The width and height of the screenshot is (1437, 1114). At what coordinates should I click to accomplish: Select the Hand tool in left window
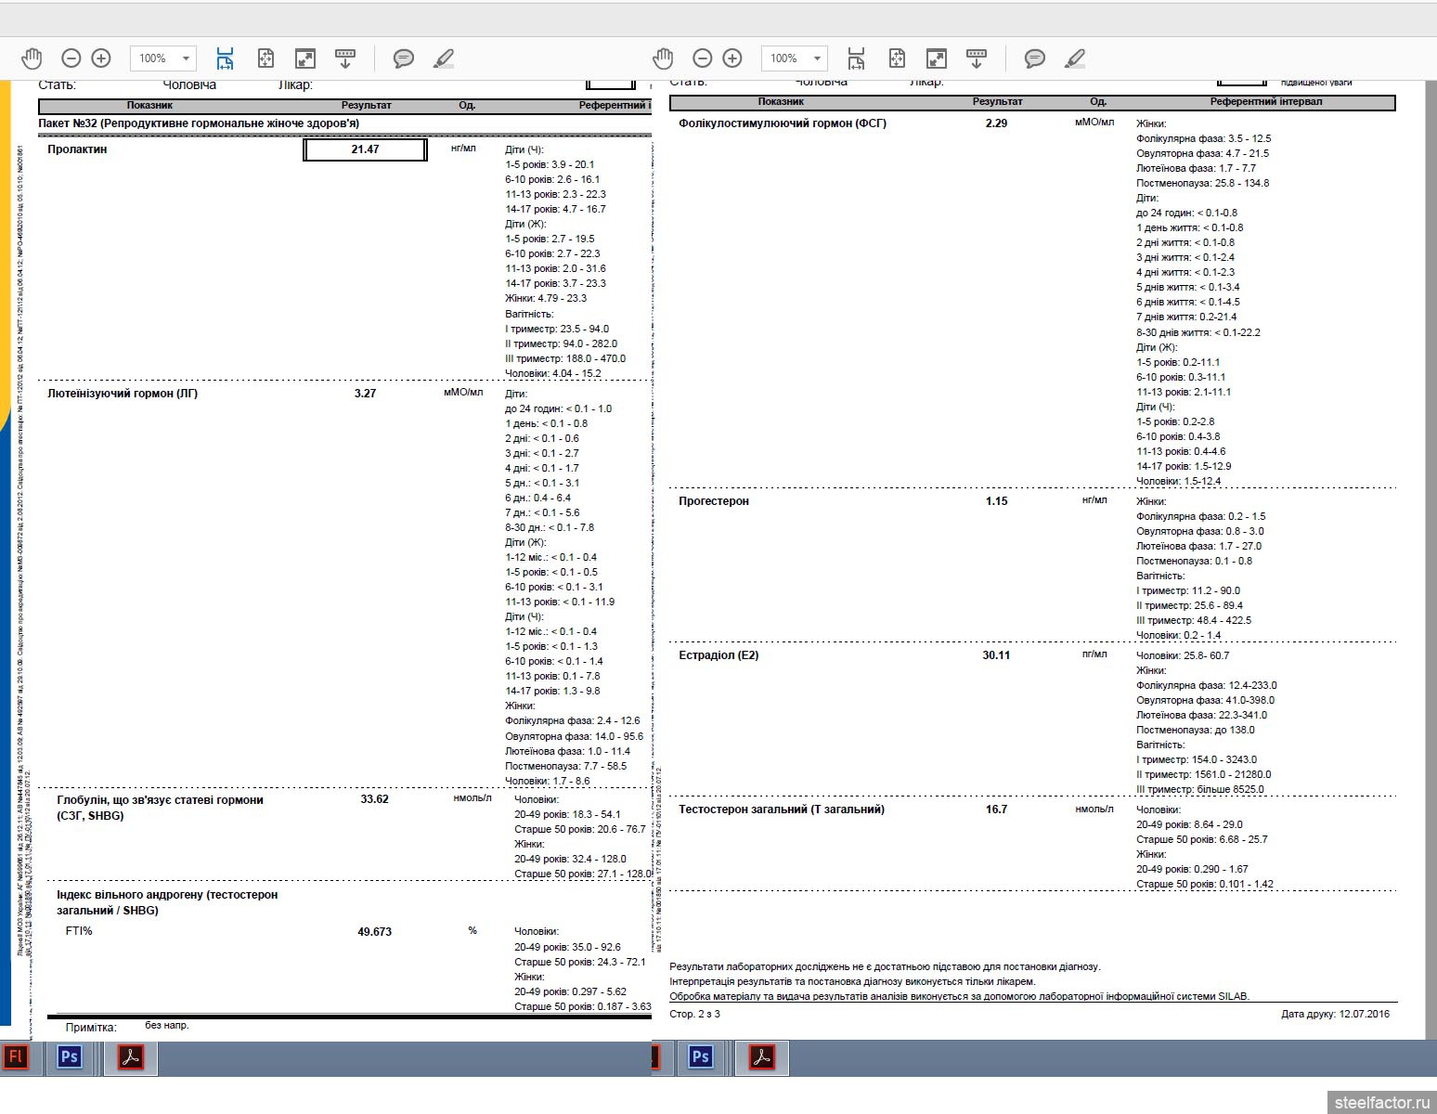coord(32,58)
